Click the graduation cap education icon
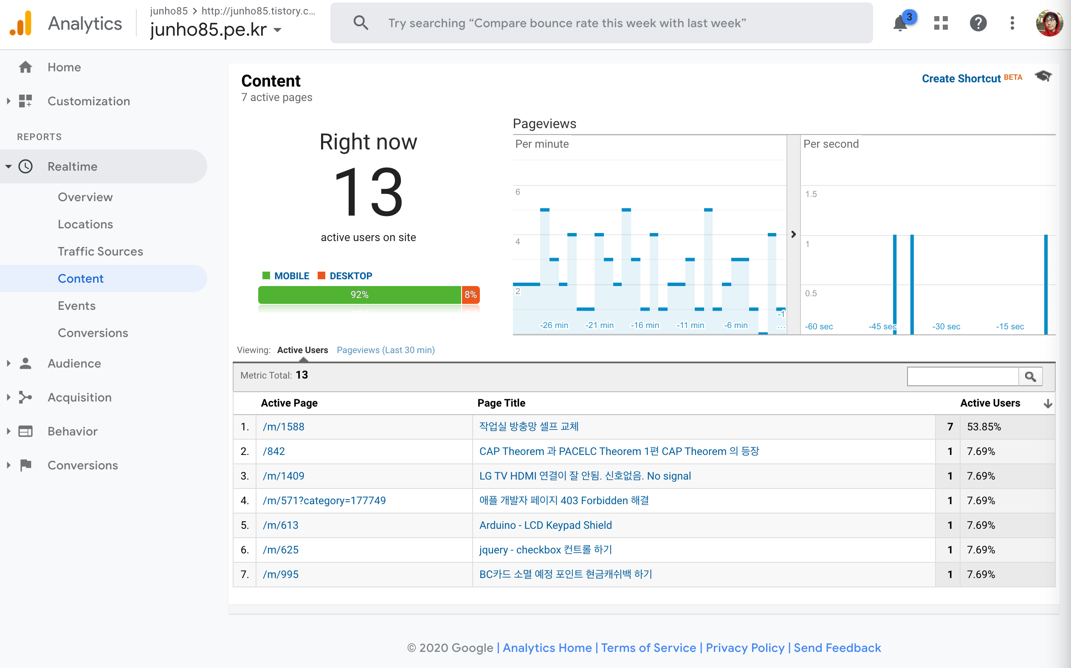The width and height of the screenshot is (1071, 668). pyautogui.click(x=1043, y=76)
